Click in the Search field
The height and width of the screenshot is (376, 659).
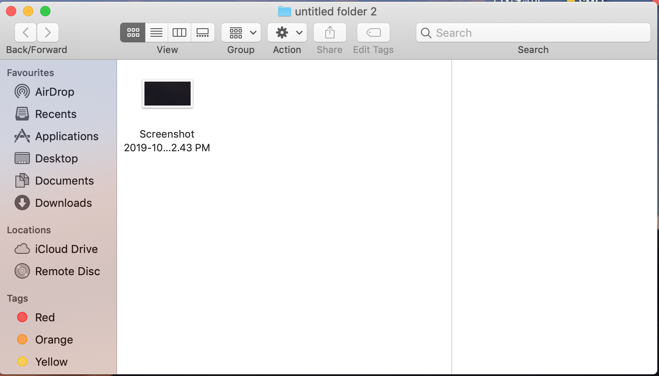tap(533, 32)
